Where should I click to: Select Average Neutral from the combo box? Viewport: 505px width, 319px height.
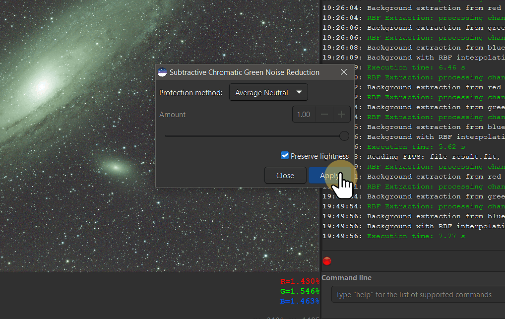click(262, 92)
